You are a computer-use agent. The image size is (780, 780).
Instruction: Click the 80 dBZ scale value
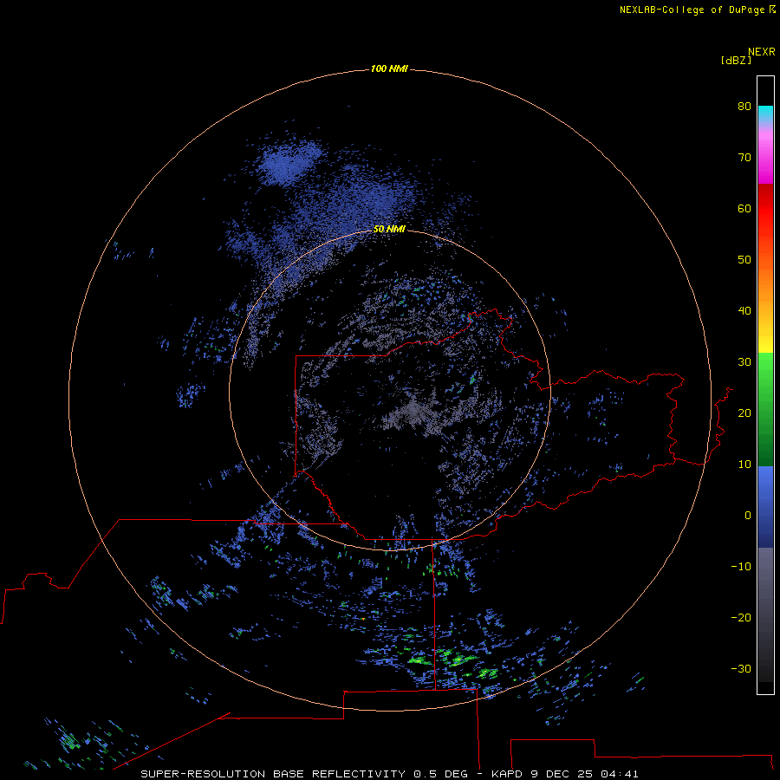tap(744, 106)
